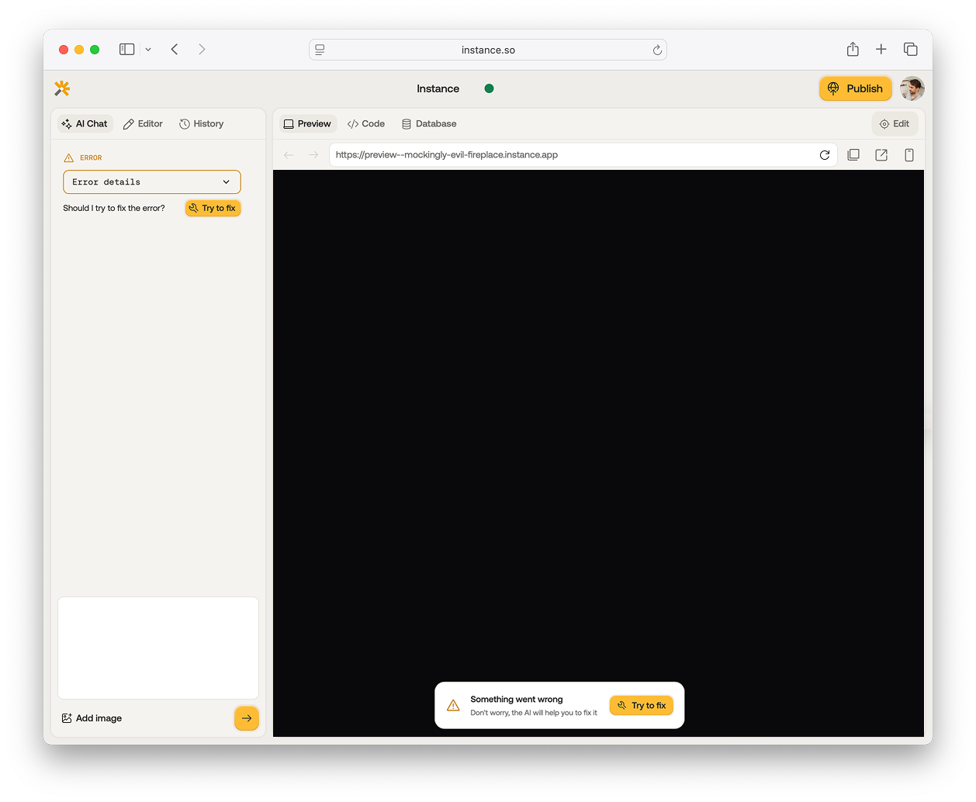976x802 pixels.
Task: Expand the Error details dropdown
Action: point(152,182)
